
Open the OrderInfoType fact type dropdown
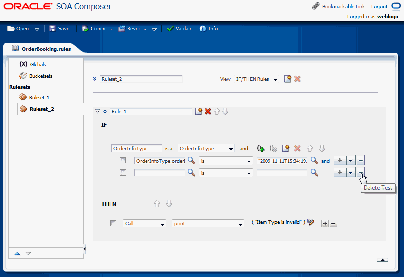tap(206, 148)
